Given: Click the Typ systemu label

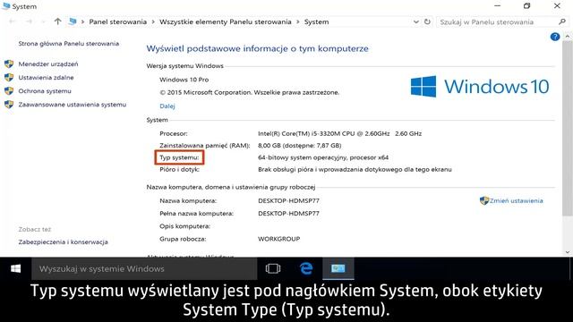Looking at the screenshot, I should 179,157.
